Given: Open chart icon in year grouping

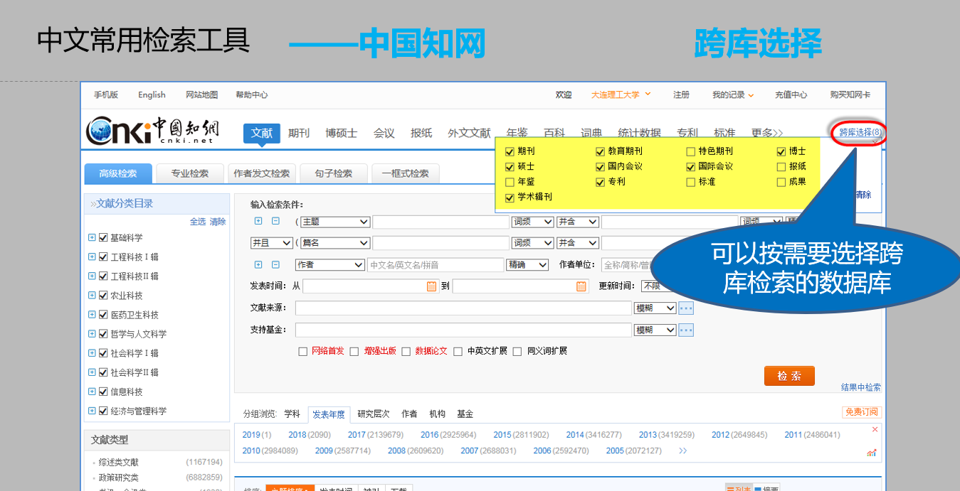Looking at the screenshot, I should click(872, 453).
